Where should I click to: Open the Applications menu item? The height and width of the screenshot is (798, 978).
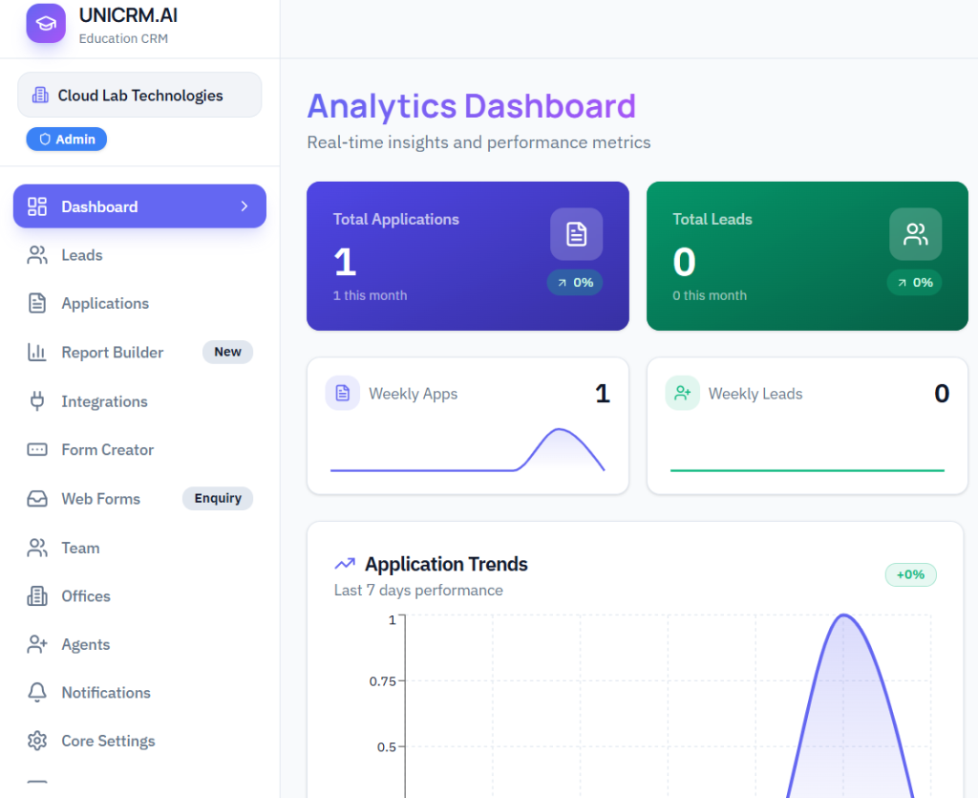(105, 304)
